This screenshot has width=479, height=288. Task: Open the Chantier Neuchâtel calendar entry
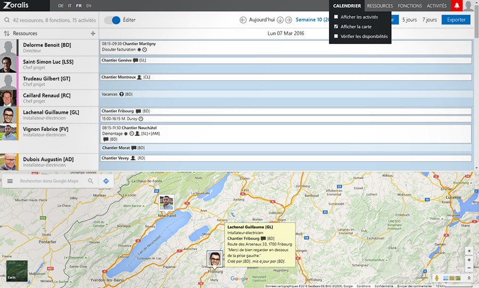pyautogui.click(x=286, y=134)
